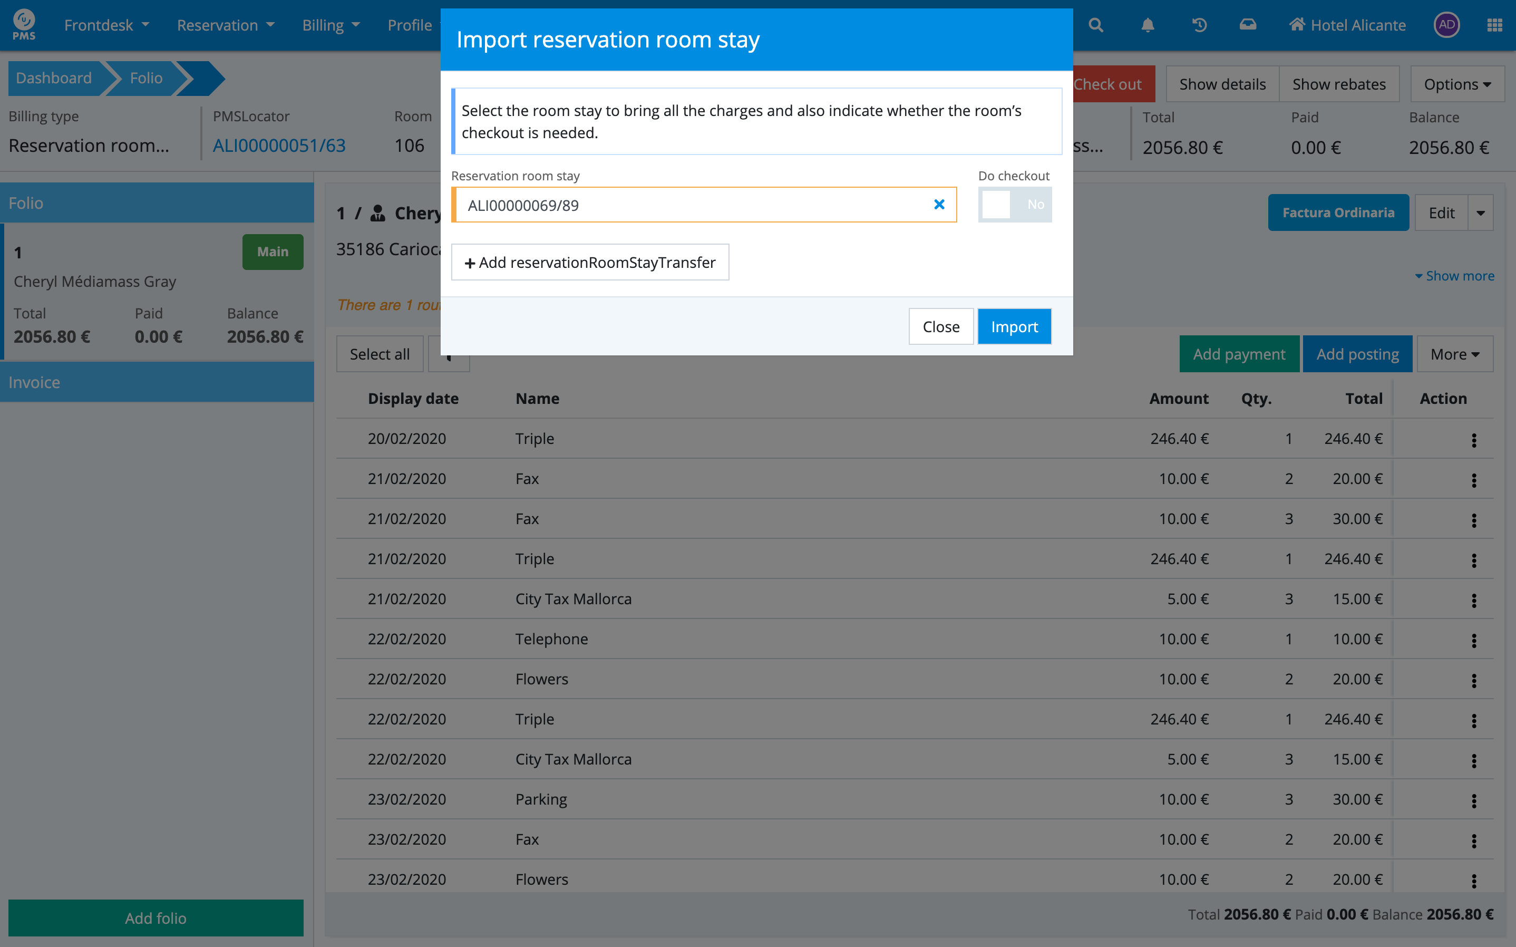Viewport: 1516px width, 947px height.
Task: Toggle the Do checkout switch
Action: point(1014,204)
